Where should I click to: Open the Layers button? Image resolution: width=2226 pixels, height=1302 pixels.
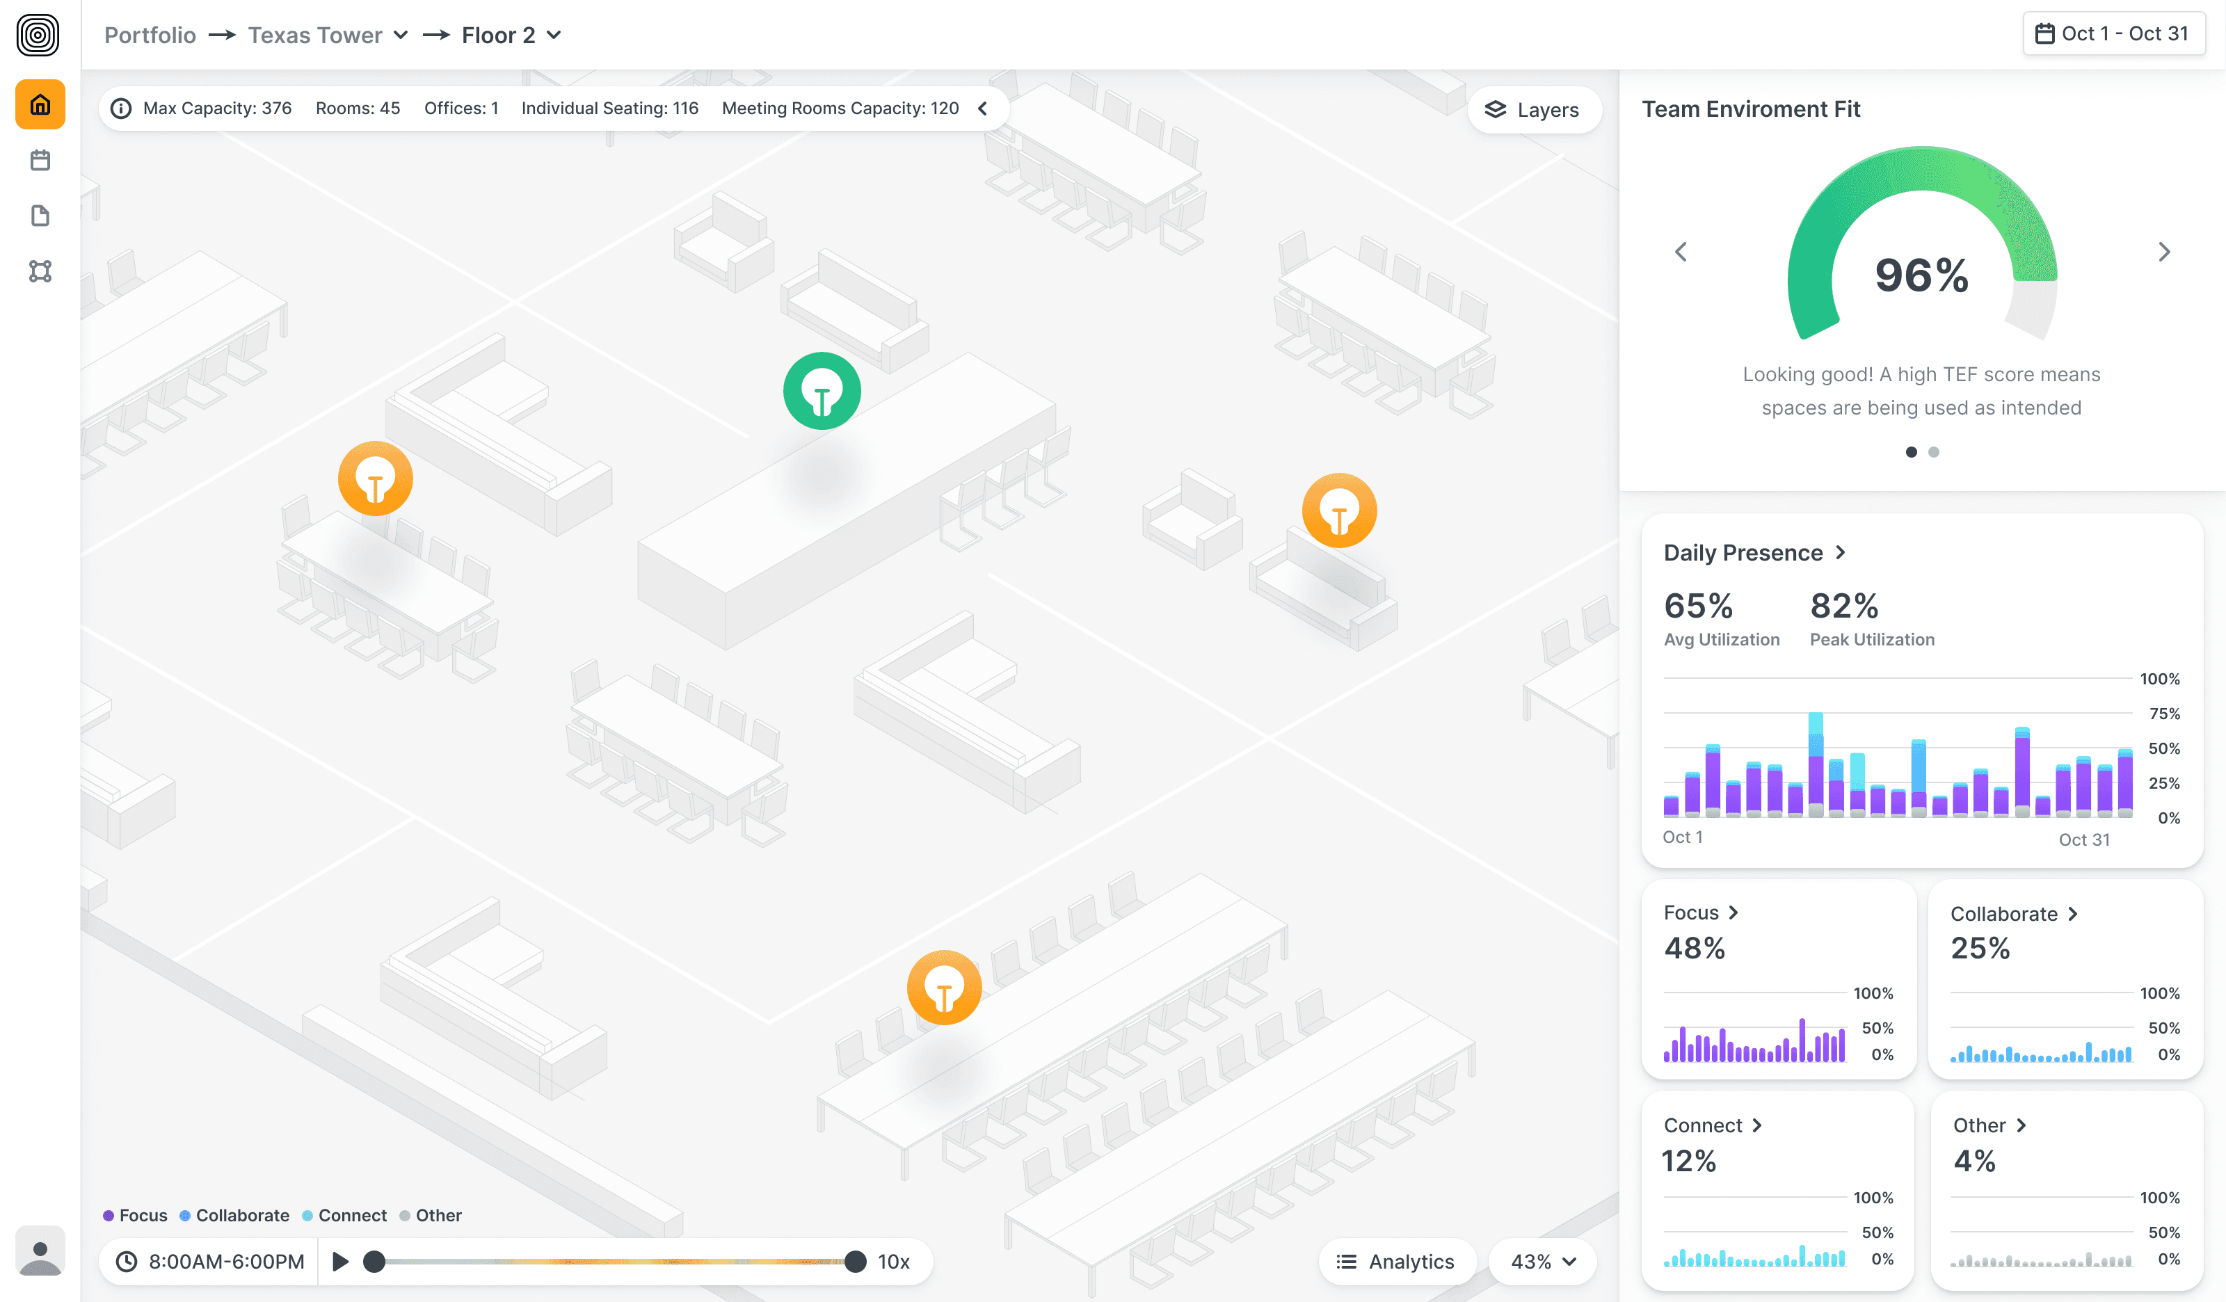[x=1532, y=111]
